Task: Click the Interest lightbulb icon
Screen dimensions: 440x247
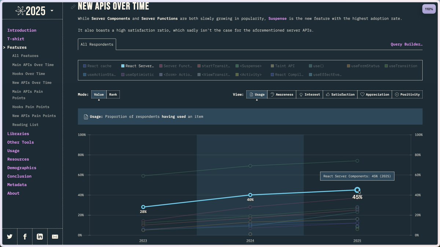Action: pyautogui.click(x=301, y=94)
